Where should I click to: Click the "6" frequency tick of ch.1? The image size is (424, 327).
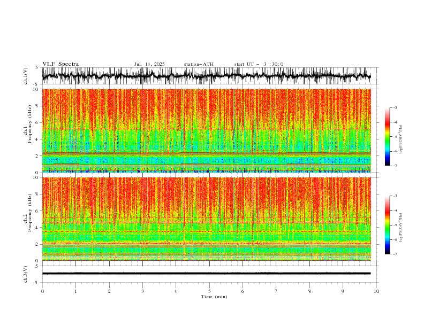37,123
